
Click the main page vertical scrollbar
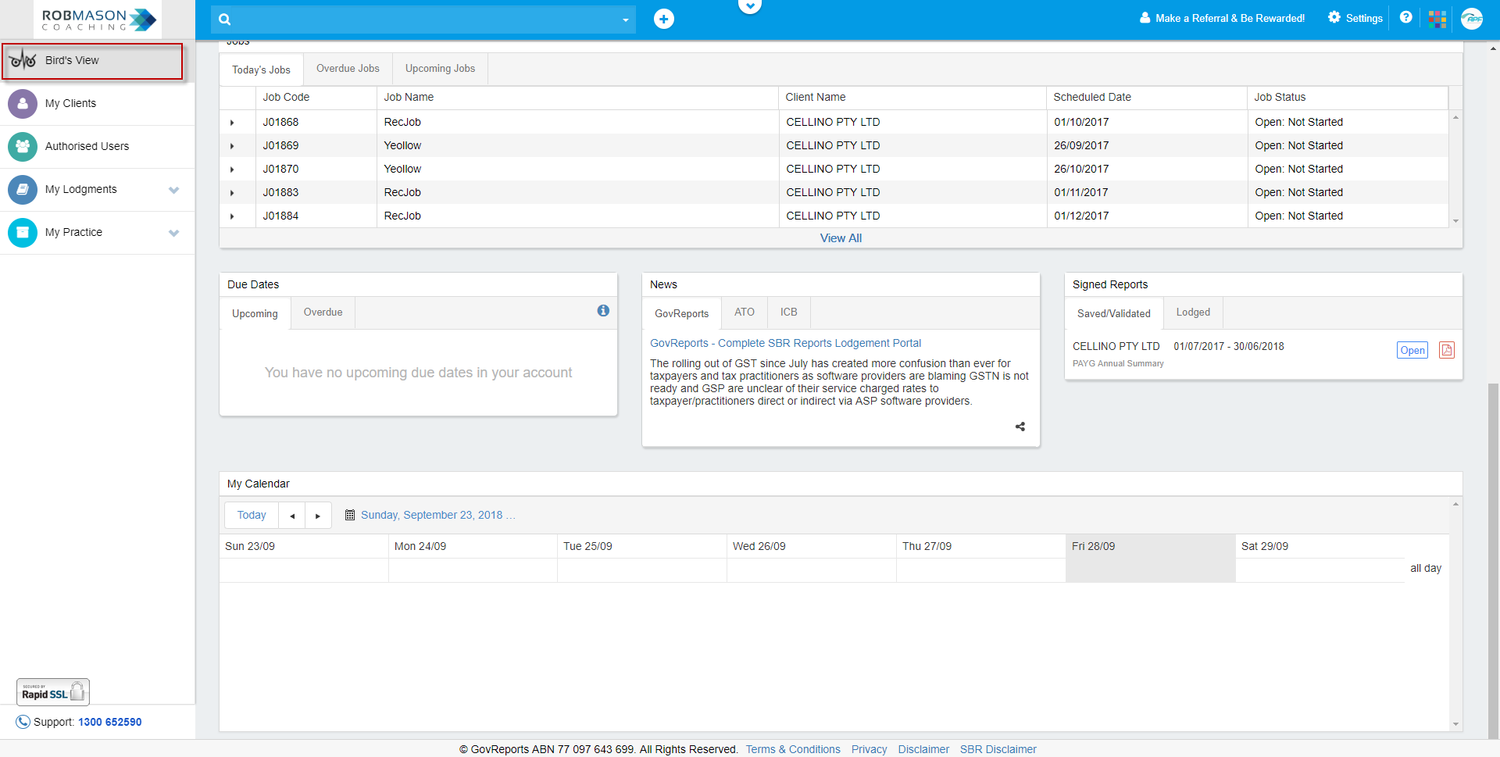click(x=1493, y=560)
